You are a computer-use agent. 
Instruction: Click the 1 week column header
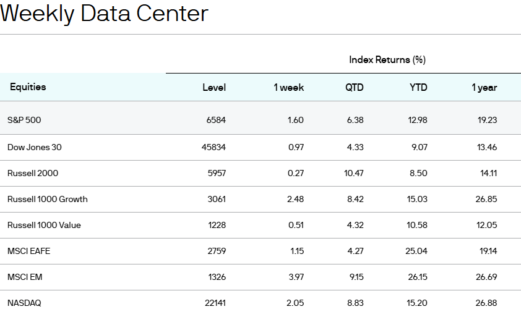[288, 88]
